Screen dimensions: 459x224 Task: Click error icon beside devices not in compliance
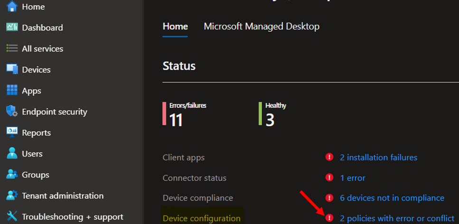click(329, 197)
